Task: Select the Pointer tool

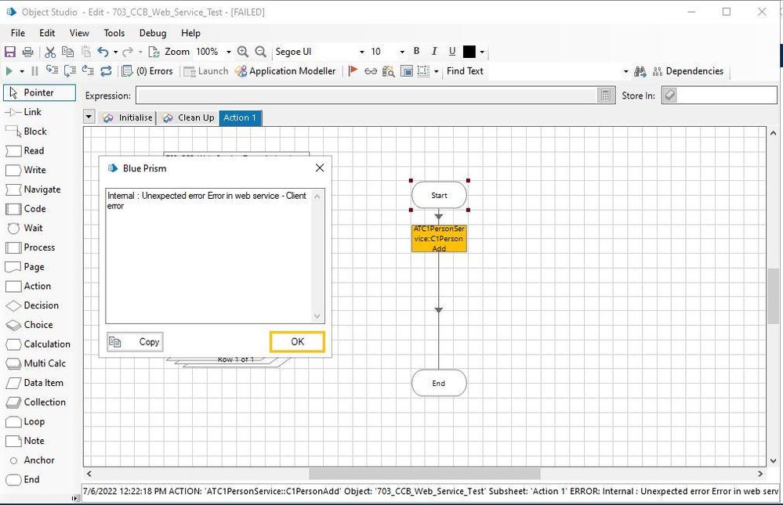Action: [x=40, y=93]
